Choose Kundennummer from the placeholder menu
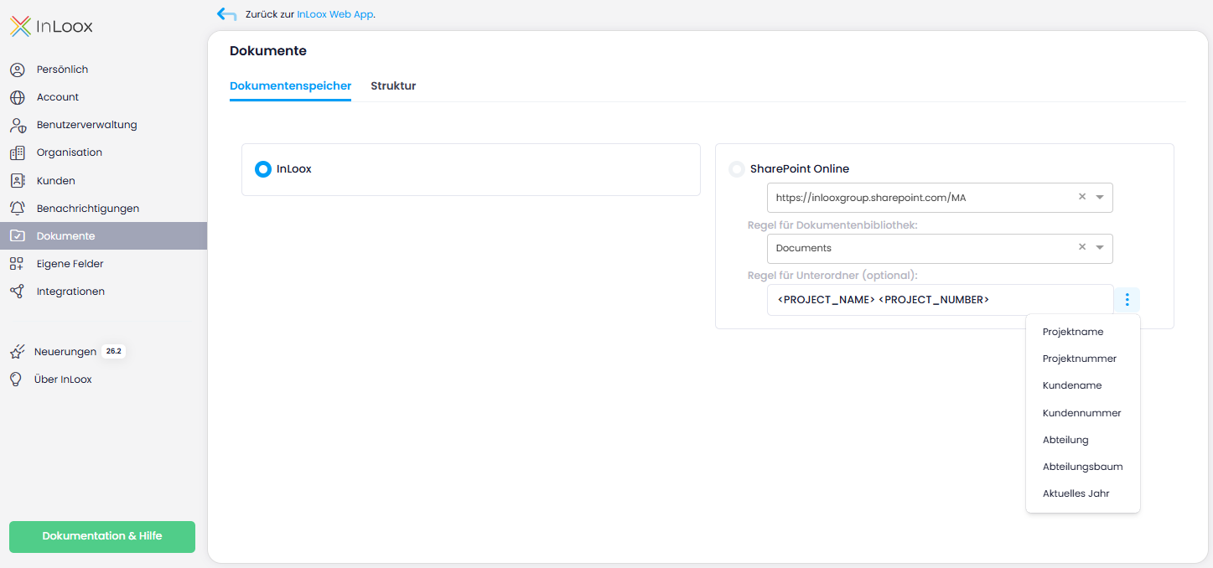 (x=1082, y=413)
